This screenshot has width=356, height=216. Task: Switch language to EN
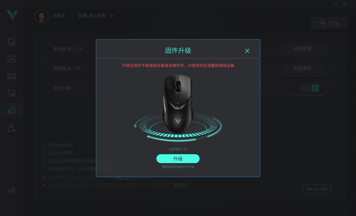[305, 88]
